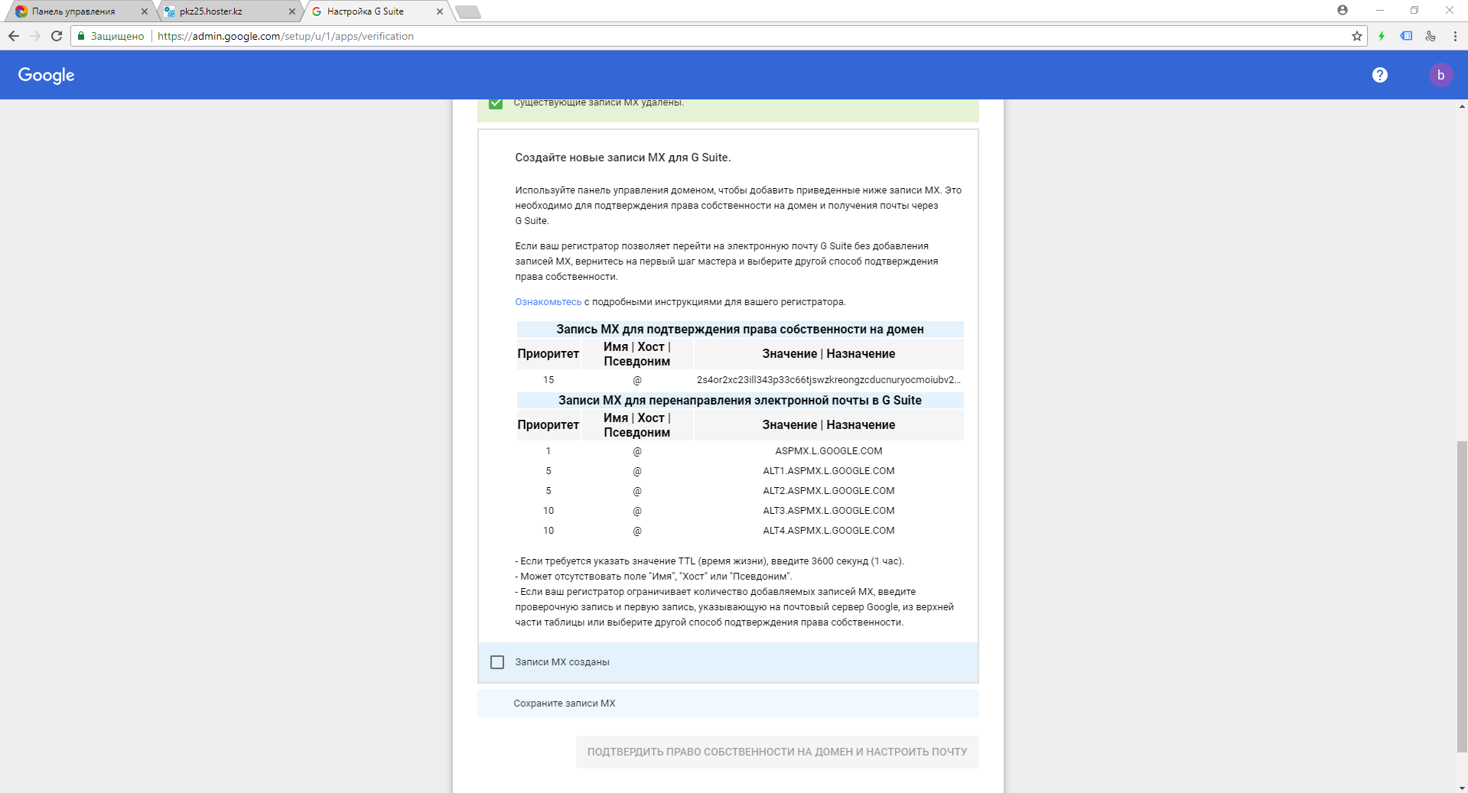Screen dimensions: 1468x793
Task: Select the ALT2.ASPMX.L.GOOGLE.COM value
Action: (x=828, y=491)
